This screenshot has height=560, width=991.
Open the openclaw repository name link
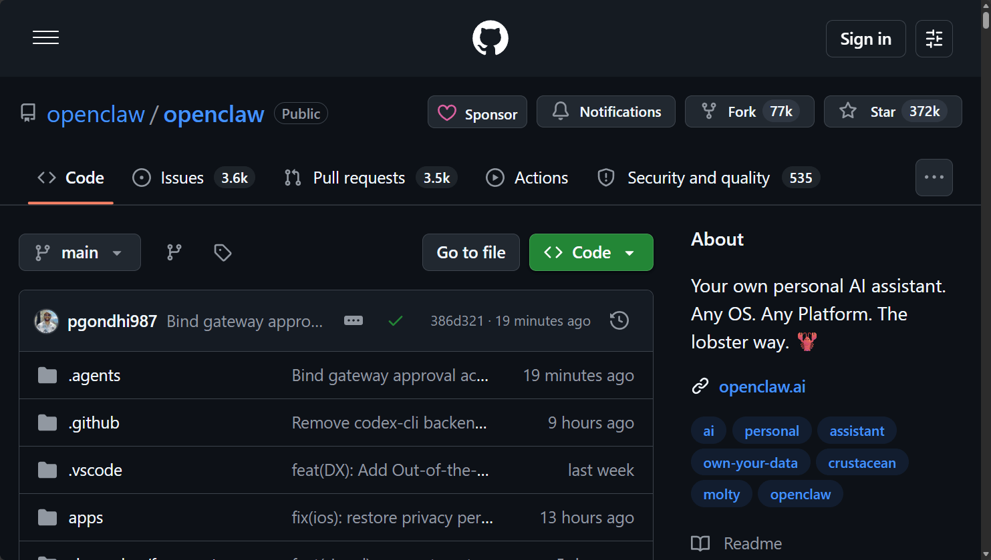pyautogui.click(x=214, y=114)
